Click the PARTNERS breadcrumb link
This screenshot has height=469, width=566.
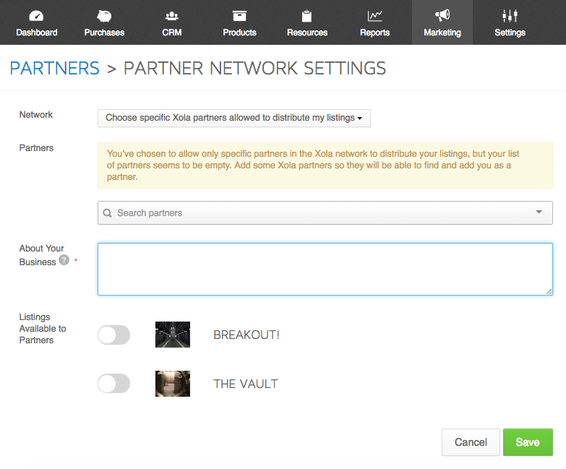tap(54, 68)
